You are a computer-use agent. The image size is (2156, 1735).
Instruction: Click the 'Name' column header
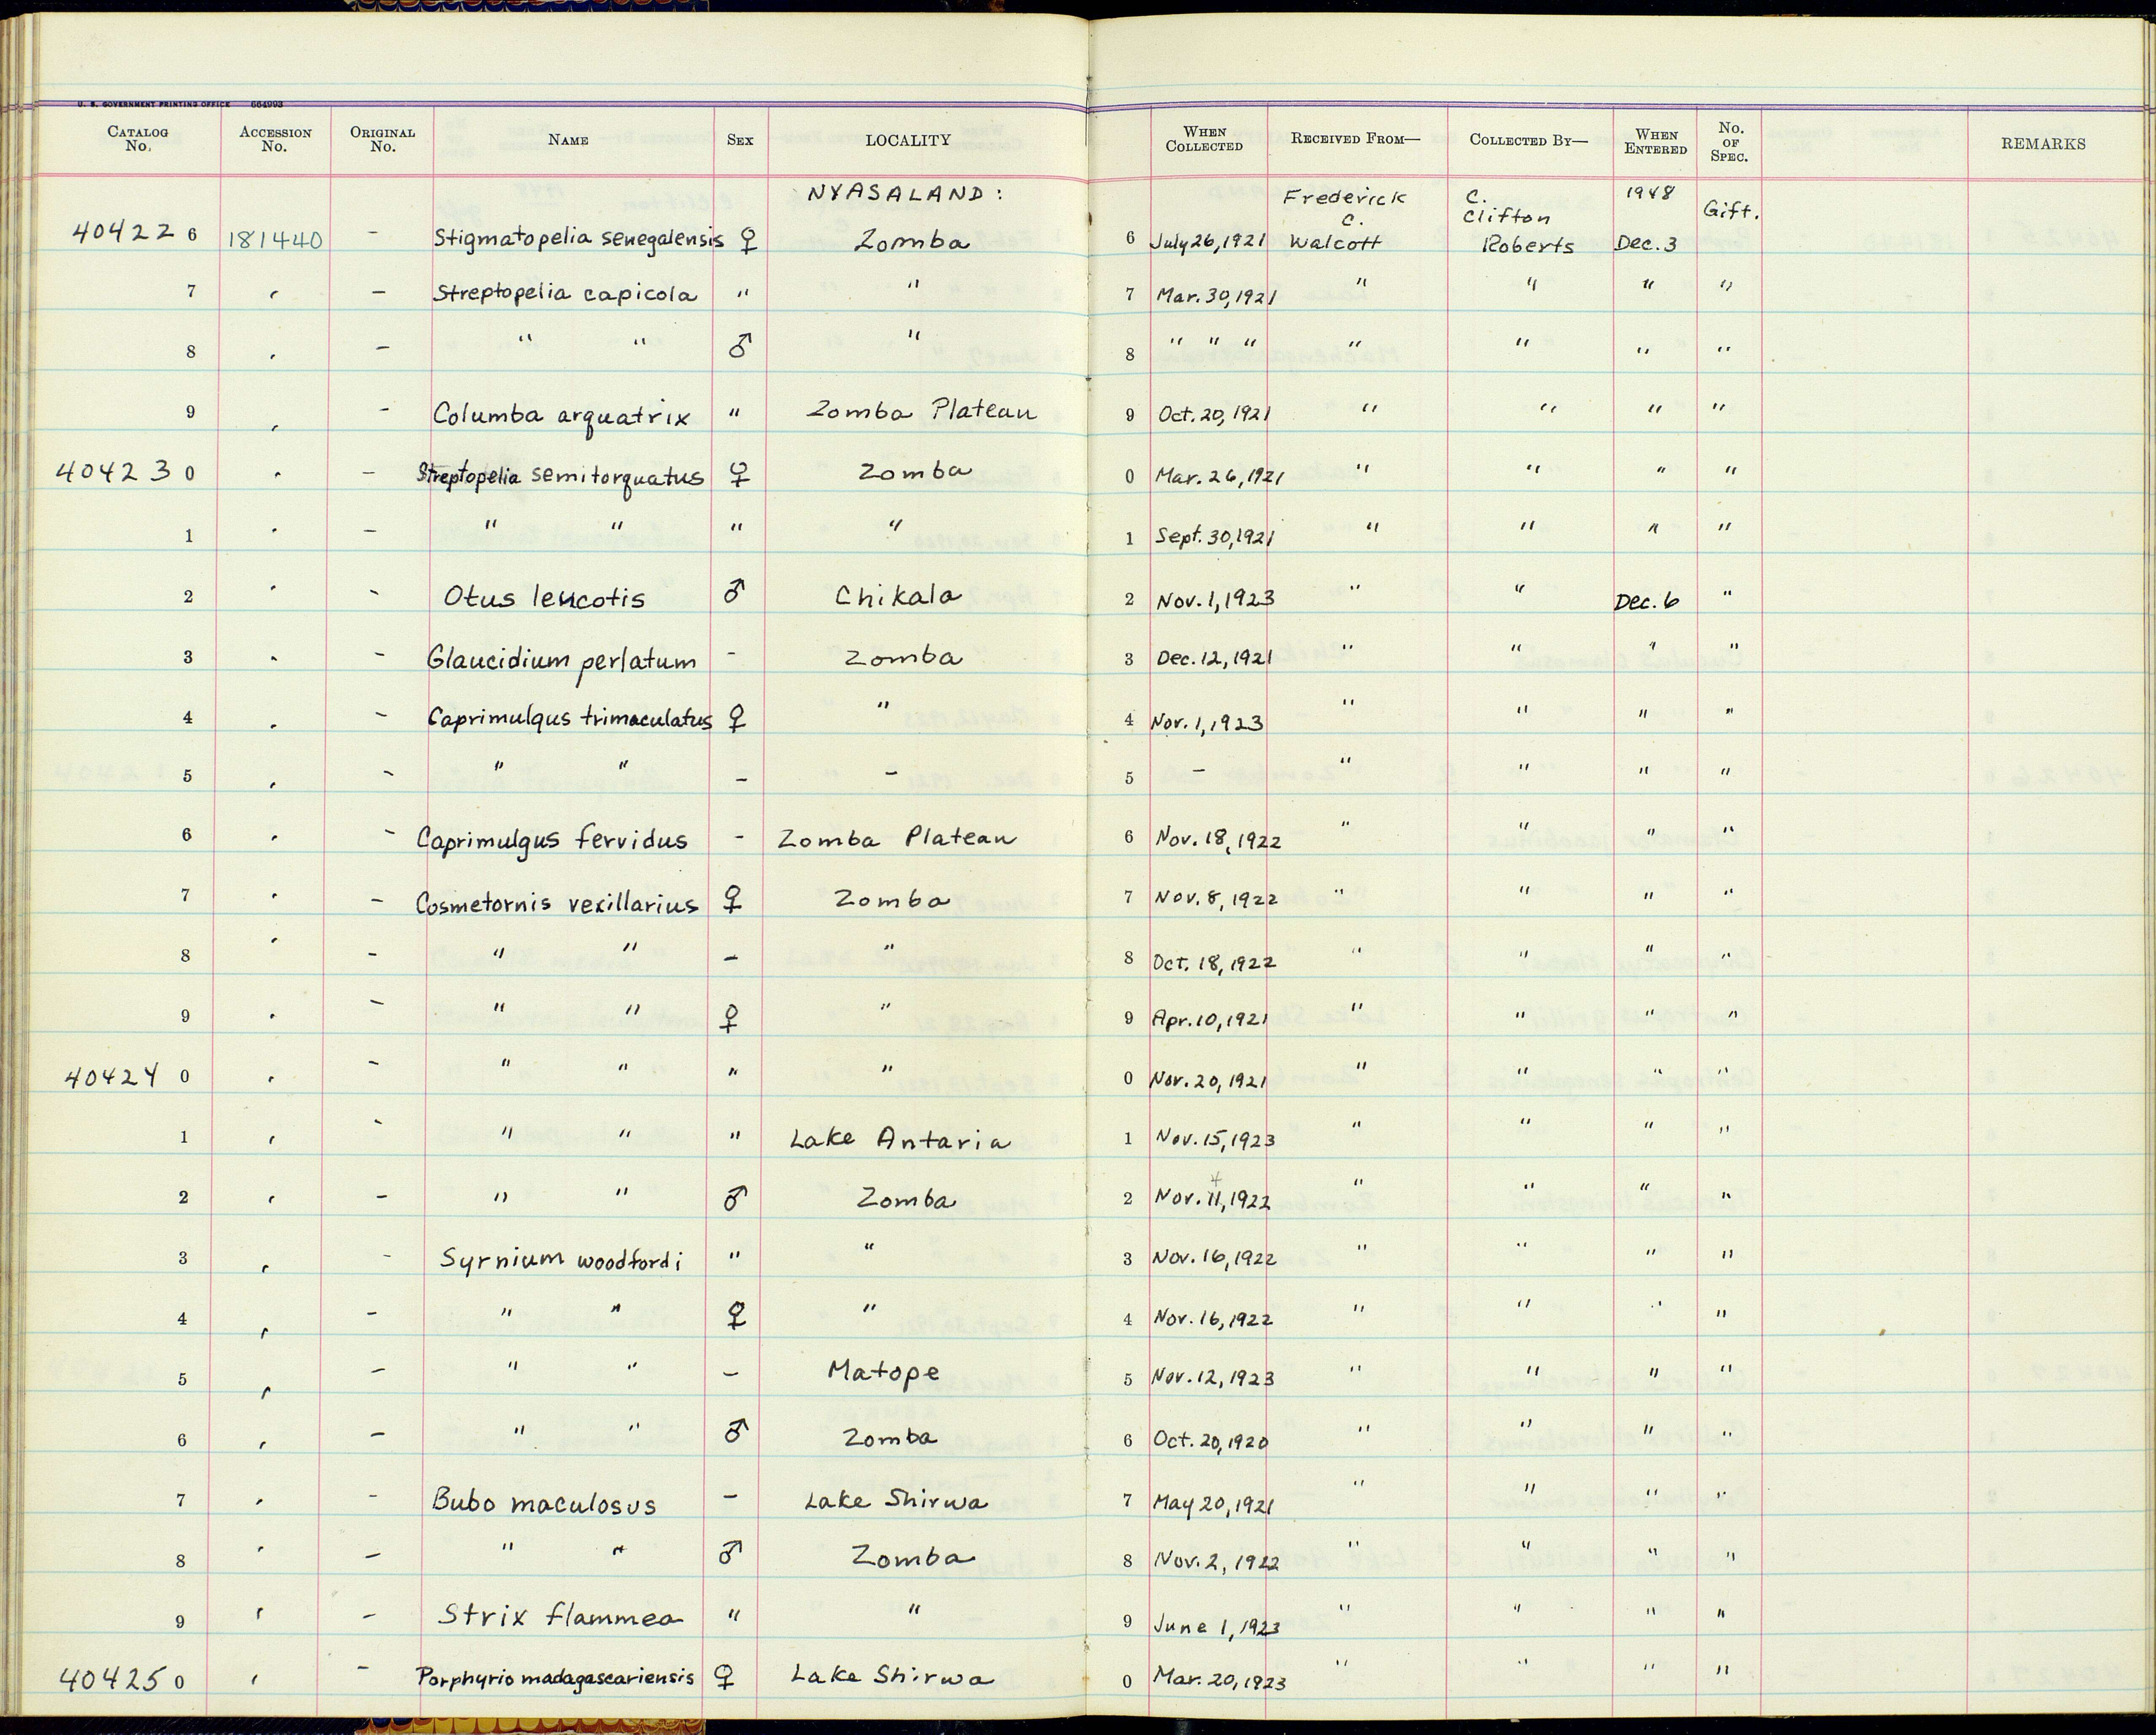[x=568, y=140]
